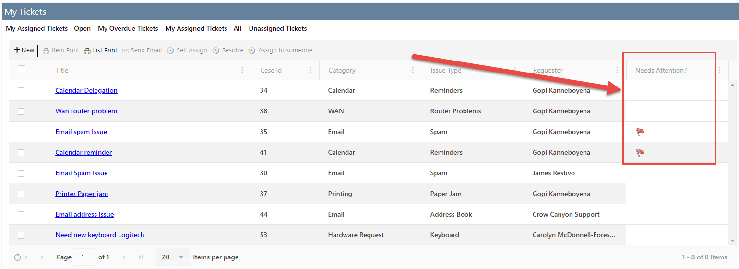This screenshot has width=739, height=269.
Task: Click the Resolve toolbar icon
Action: 216,50
